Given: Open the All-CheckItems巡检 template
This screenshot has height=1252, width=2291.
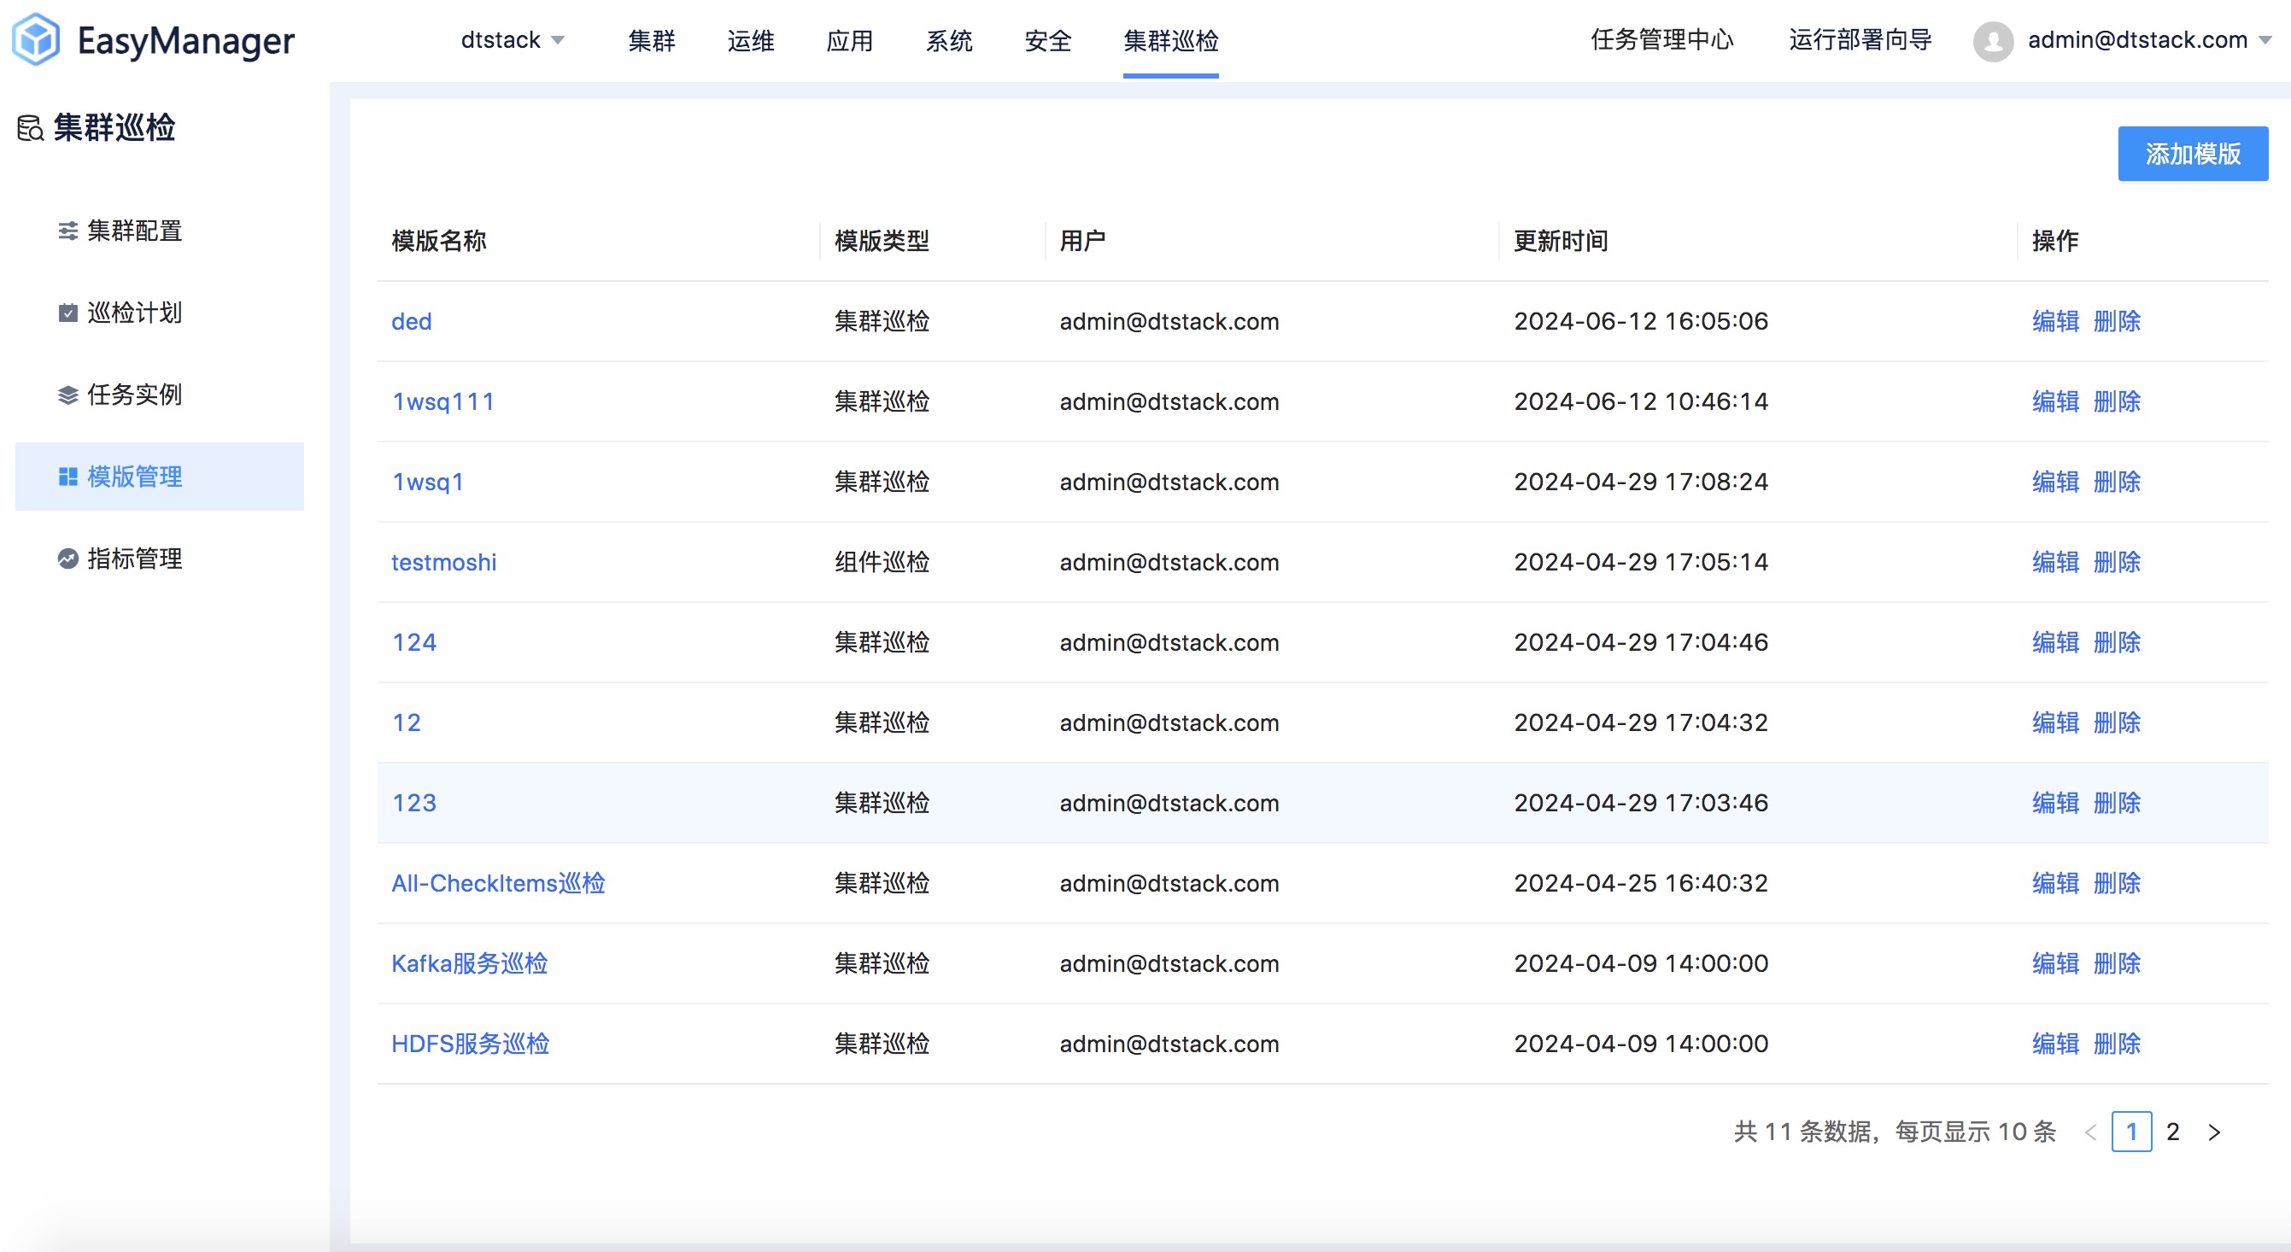Looking at the screenshot, I should click(x=498, y=883).
